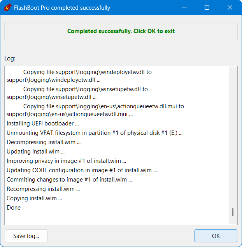The image size is (242, 247).
Task: Select the Commiting changes log entry
Action: pyautogui.click(x=69, y=180)
